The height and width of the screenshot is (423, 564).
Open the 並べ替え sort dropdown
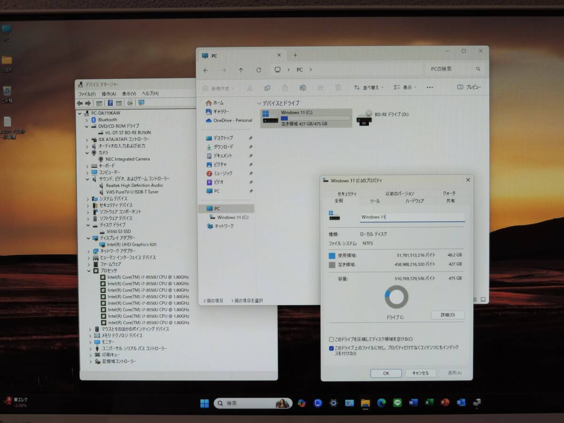tap(369, 87)
